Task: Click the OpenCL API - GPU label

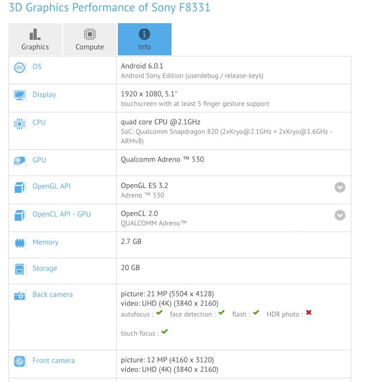Action: click(62, 214)
